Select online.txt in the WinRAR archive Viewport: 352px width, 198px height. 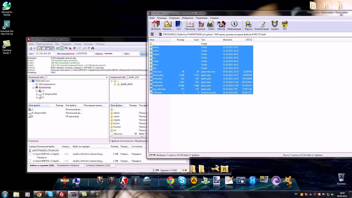pyautogui.click(x=157, y=93)
